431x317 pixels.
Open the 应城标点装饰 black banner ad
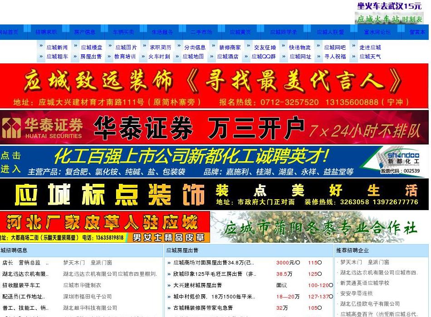(214, 194)
